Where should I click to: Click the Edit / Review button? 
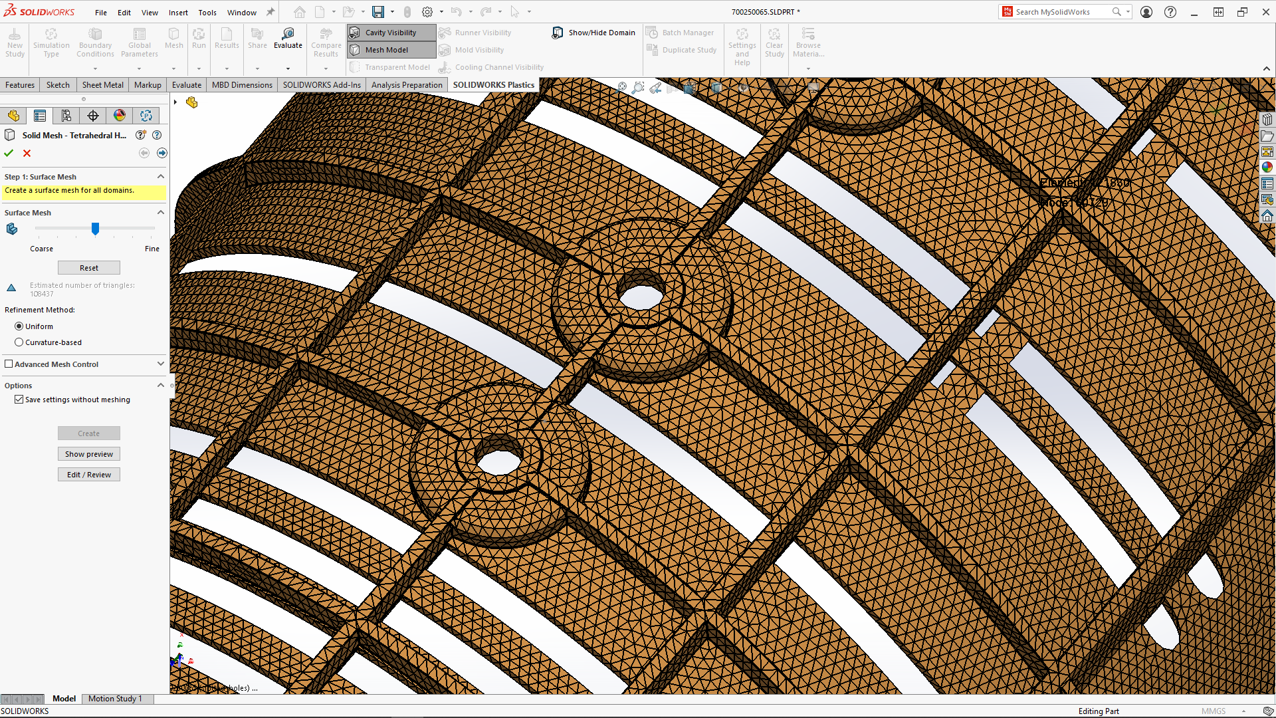88,474
